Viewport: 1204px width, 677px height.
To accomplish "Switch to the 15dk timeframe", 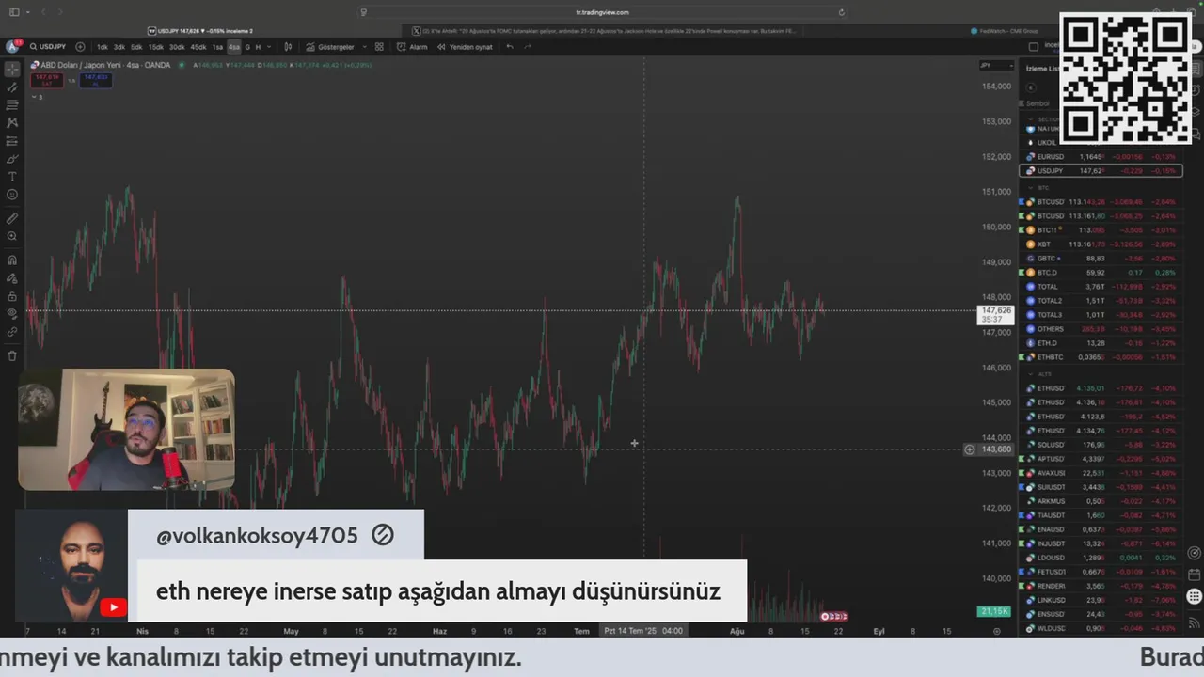I will (x=155, y=47).
